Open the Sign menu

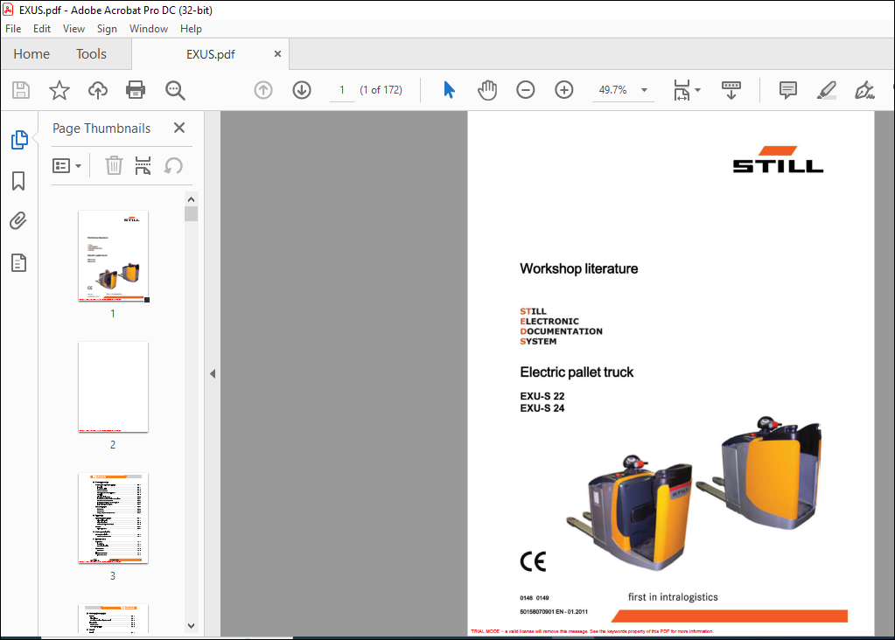click(107, 29)
